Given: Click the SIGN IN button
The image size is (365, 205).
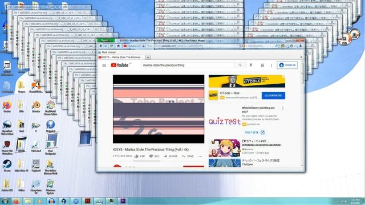Looking at the screenshot, I should (x=287, y=65).
